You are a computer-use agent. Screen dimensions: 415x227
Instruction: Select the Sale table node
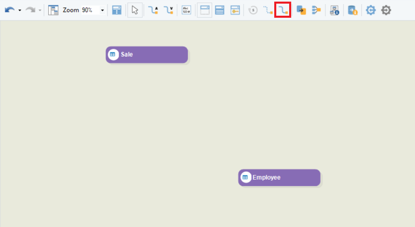147,55
